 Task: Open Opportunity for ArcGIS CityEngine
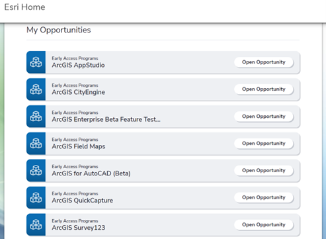click(264, 89)
